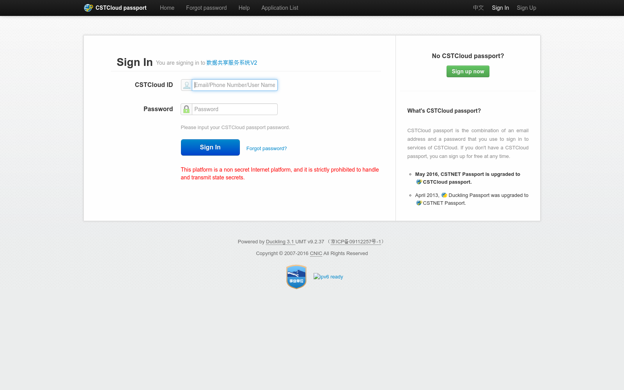Switch language to 中文

coord(479,8)
